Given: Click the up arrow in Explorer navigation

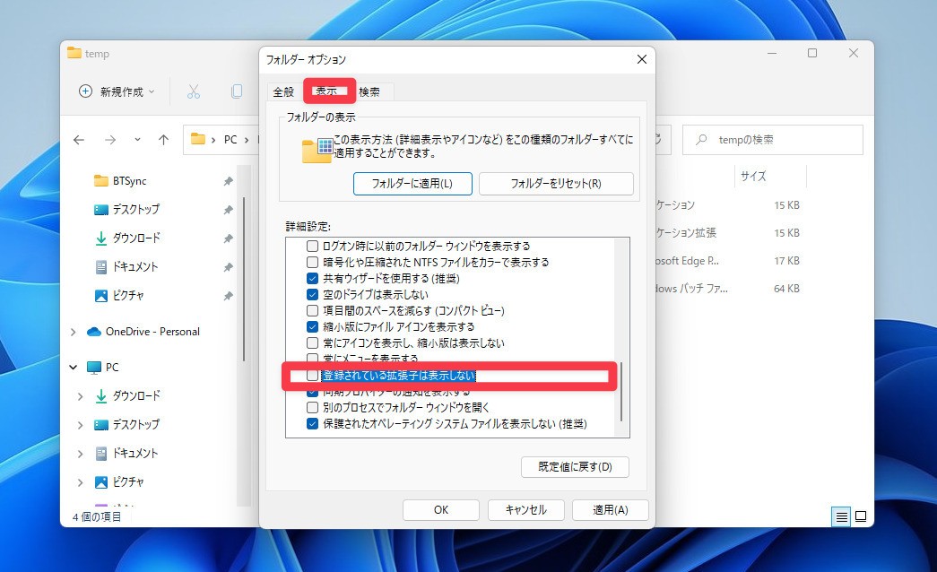Looking at the screenshot, I should [x=163, y=140].
